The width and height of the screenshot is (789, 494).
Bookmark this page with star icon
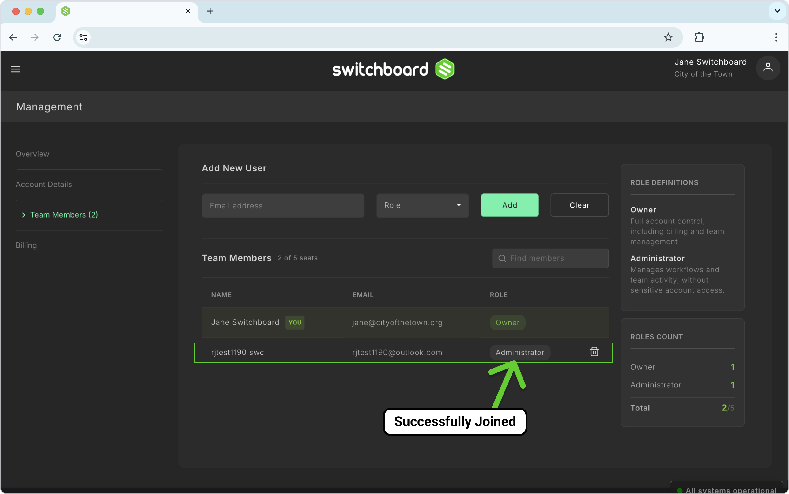pos(668,37)
